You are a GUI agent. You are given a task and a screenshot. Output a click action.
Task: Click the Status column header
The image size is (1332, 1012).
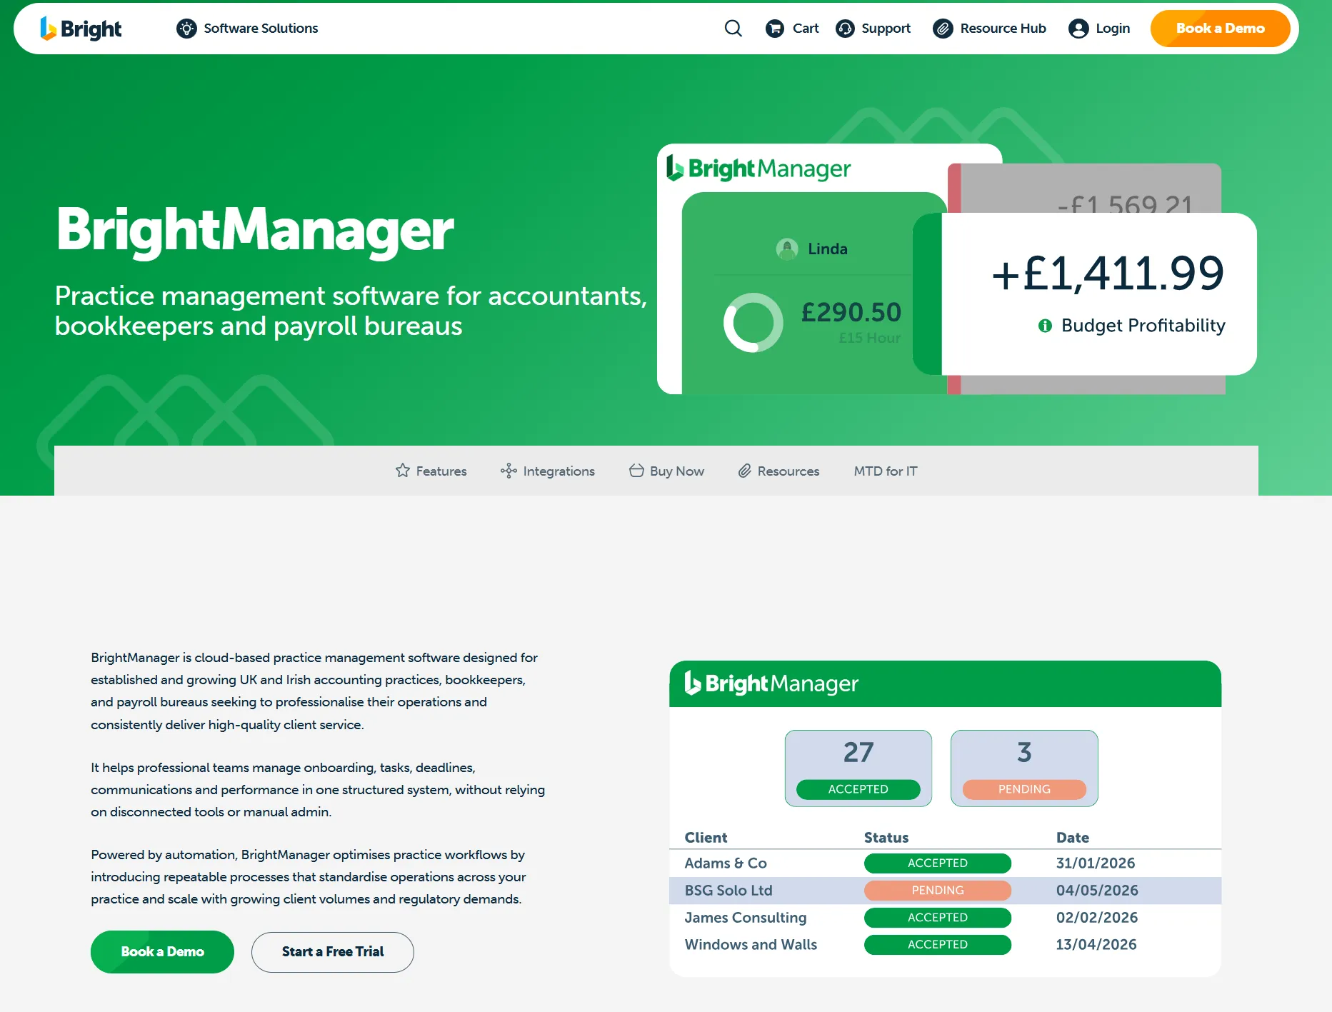(886, 837)
